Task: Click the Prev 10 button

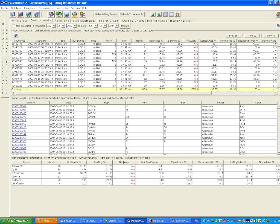Action: (x=233, y=36)
